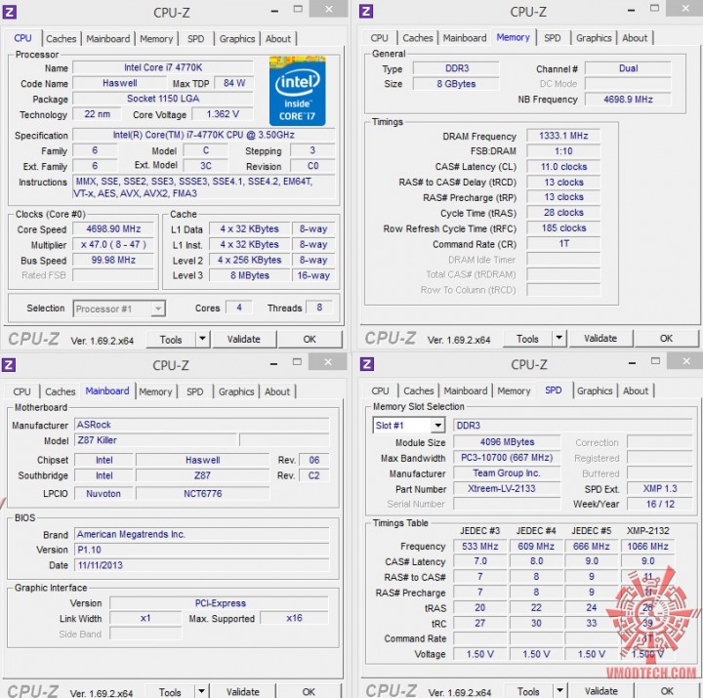Open the Slot #1 memory slot dropdown
The image size is (703, 698).
[408, 425]
